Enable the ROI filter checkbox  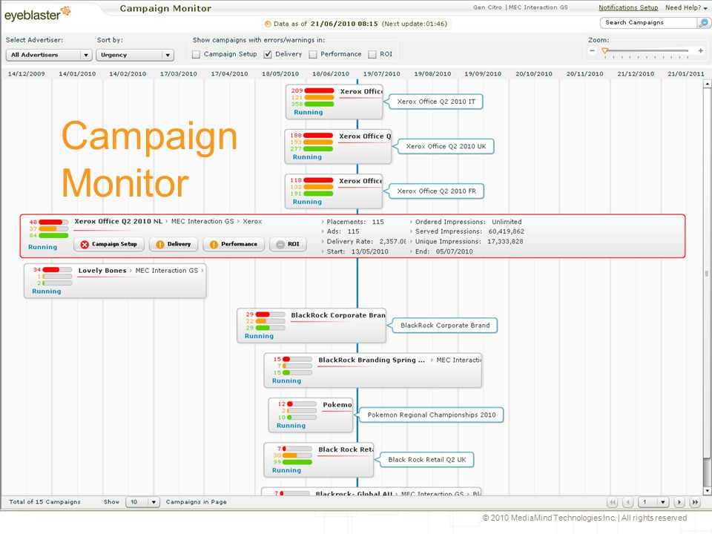tap(372, 54)
